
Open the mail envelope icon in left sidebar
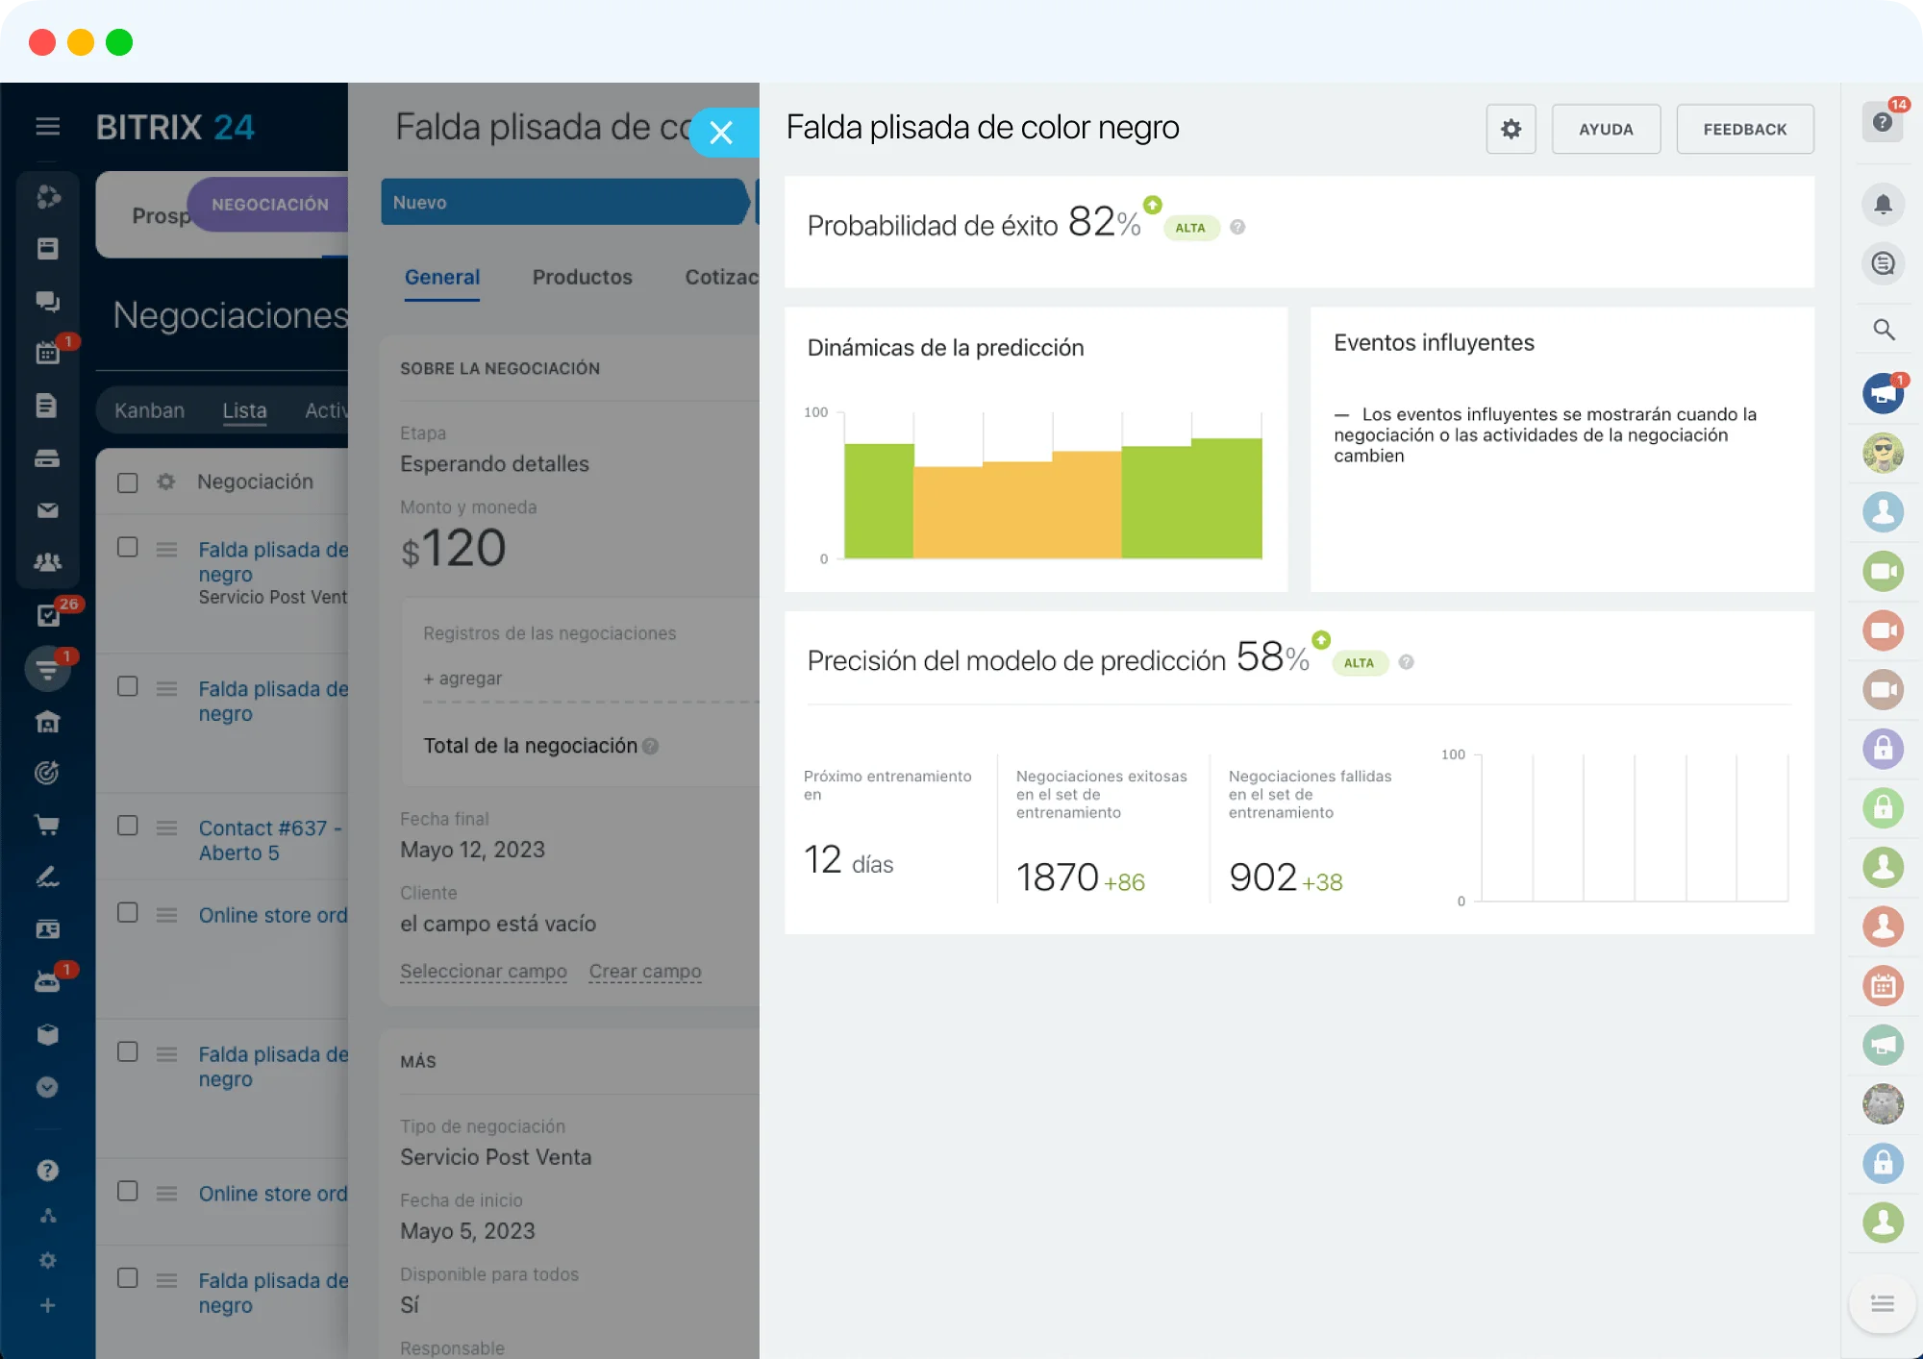pyautogui.click(x=47, y=510)
